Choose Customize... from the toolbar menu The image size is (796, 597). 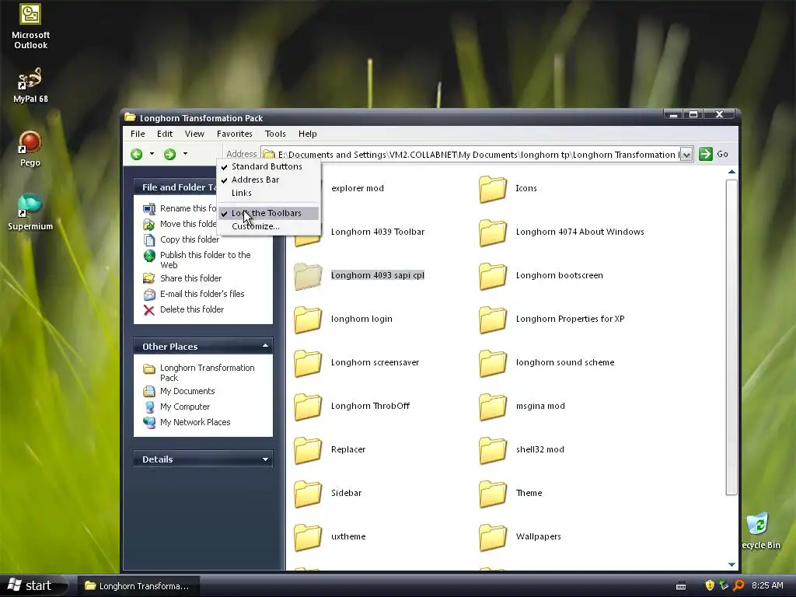pyautogui.click(x=268, y=226)
